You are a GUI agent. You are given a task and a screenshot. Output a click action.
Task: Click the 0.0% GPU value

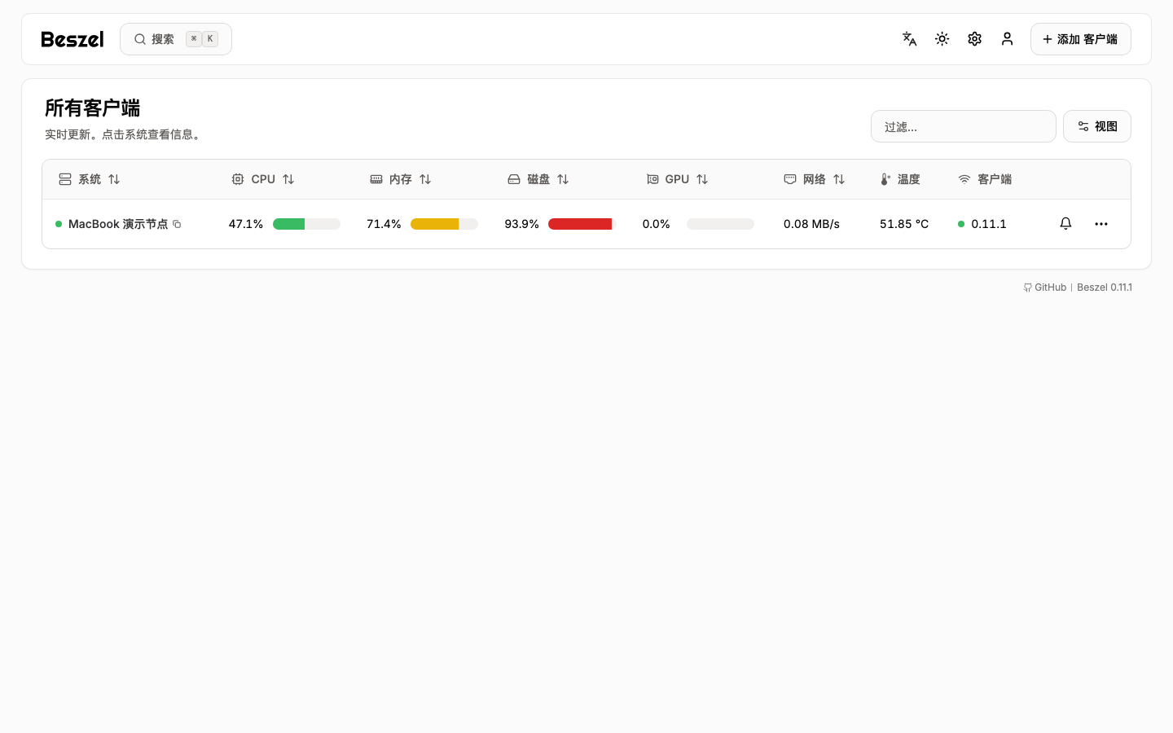coord(656,224)
